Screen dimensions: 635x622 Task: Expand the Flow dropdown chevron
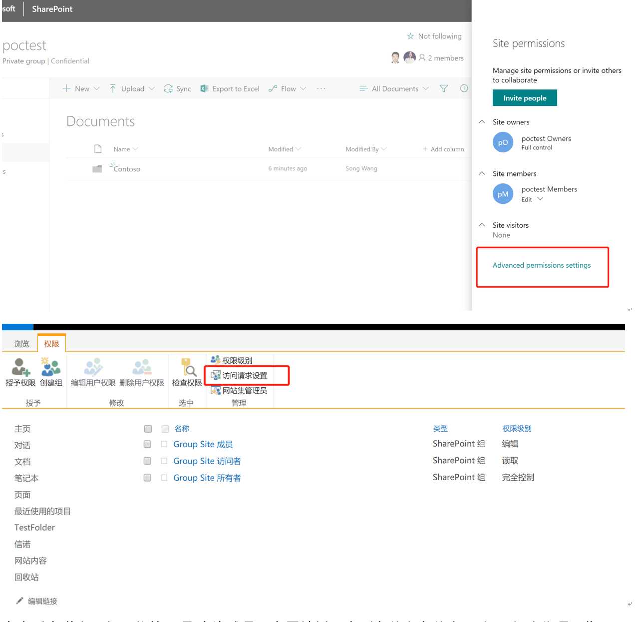[x=303, y=88]
